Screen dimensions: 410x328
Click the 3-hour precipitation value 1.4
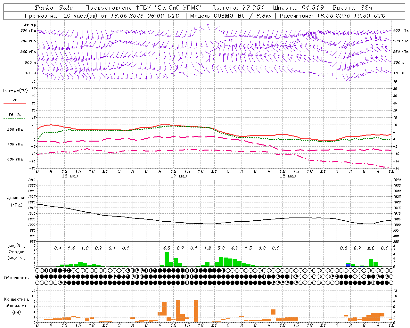(x=71, y=248)
